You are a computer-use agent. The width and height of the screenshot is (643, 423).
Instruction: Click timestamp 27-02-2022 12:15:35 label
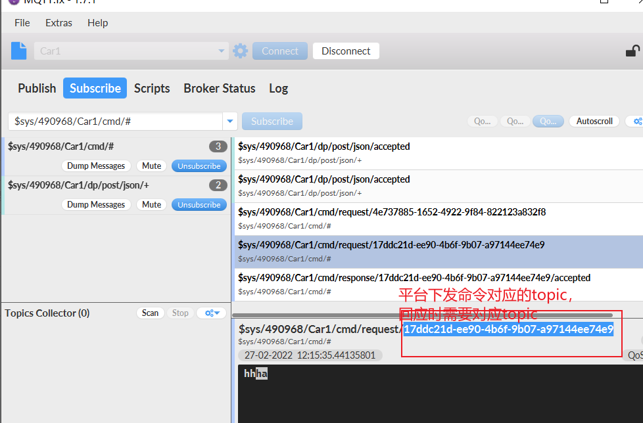310,355
